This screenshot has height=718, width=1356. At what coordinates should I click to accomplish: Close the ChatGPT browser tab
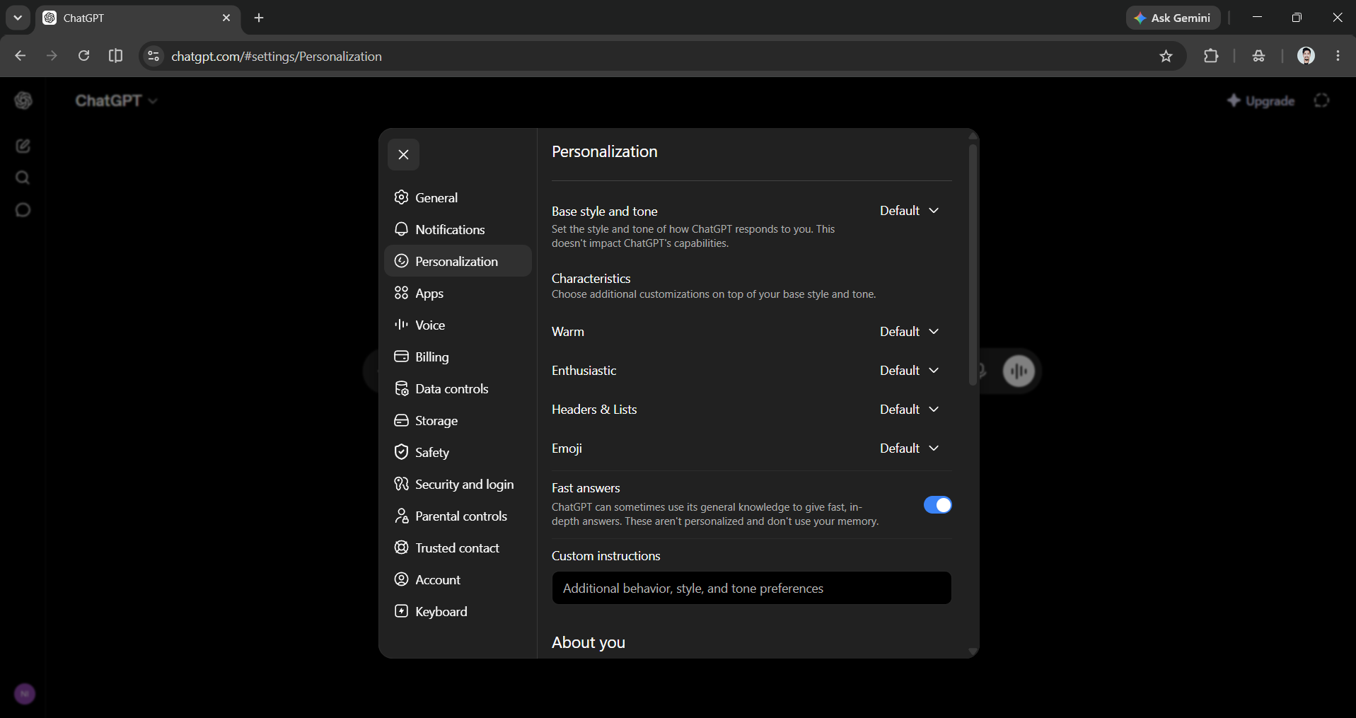coord(226,18)
